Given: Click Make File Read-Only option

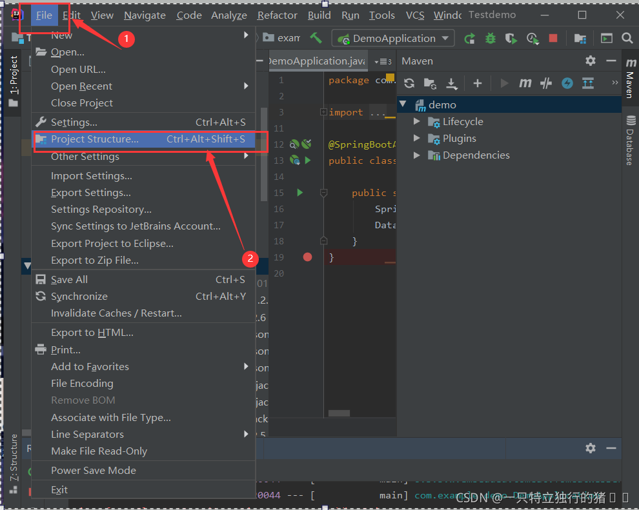Looking at the screenshot, I should [x=143, y=451].
